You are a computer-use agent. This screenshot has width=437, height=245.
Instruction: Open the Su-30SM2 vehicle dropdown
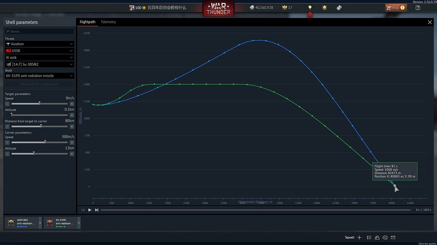39,64
